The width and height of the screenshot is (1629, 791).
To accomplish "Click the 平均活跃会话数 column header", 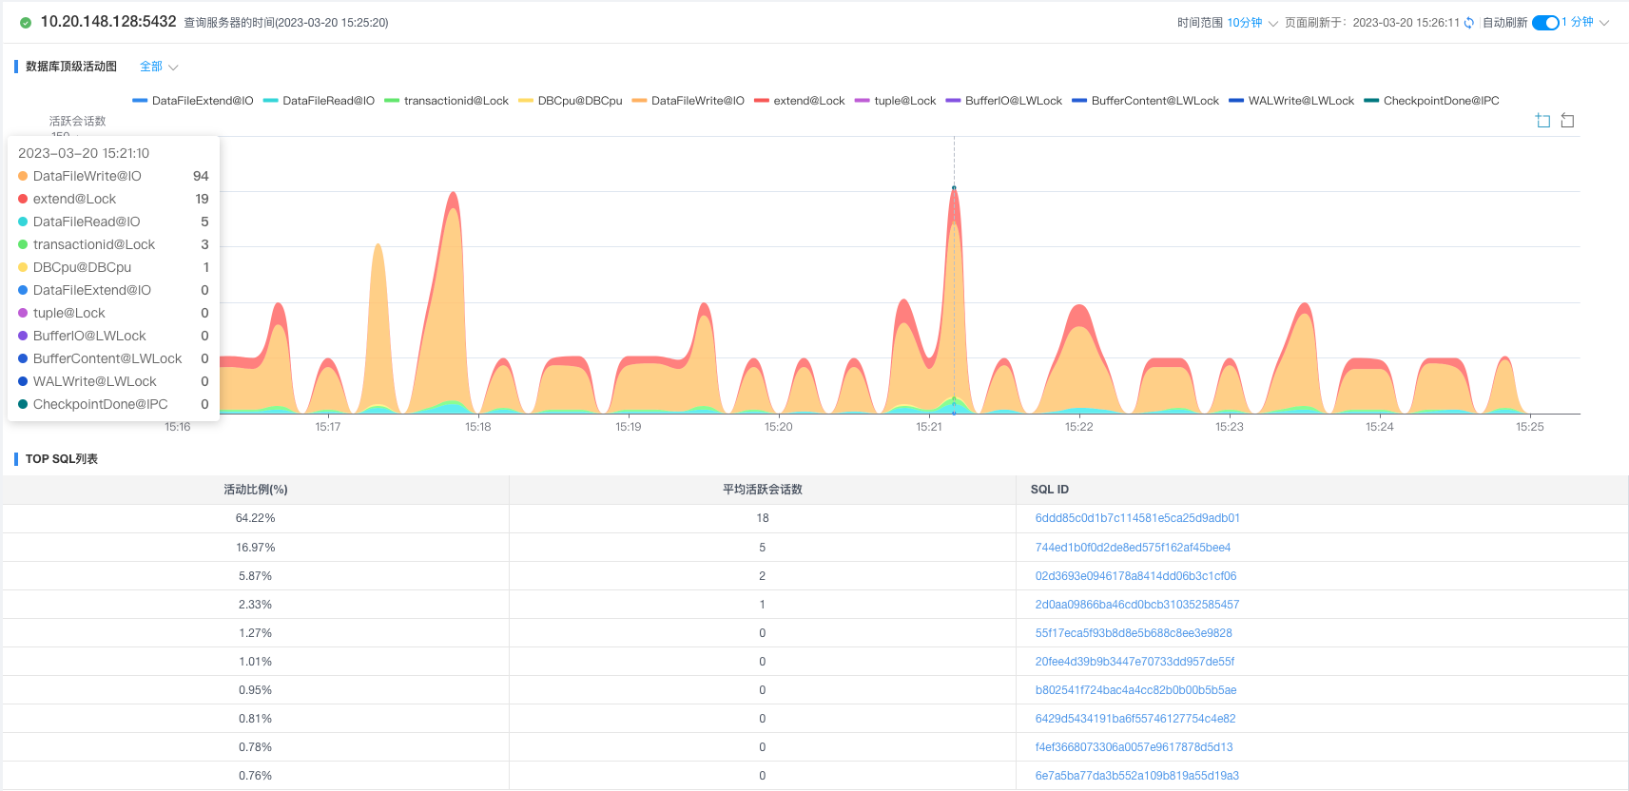I will pos(763,490).
